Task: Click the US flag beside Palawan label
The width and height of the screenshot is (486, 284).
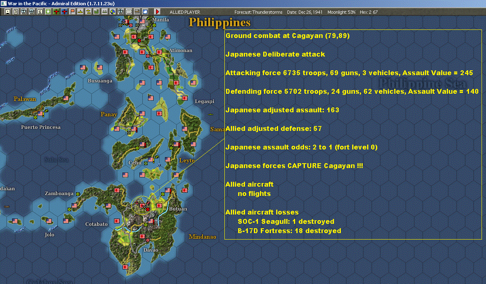Action: [x=66, y=98]
